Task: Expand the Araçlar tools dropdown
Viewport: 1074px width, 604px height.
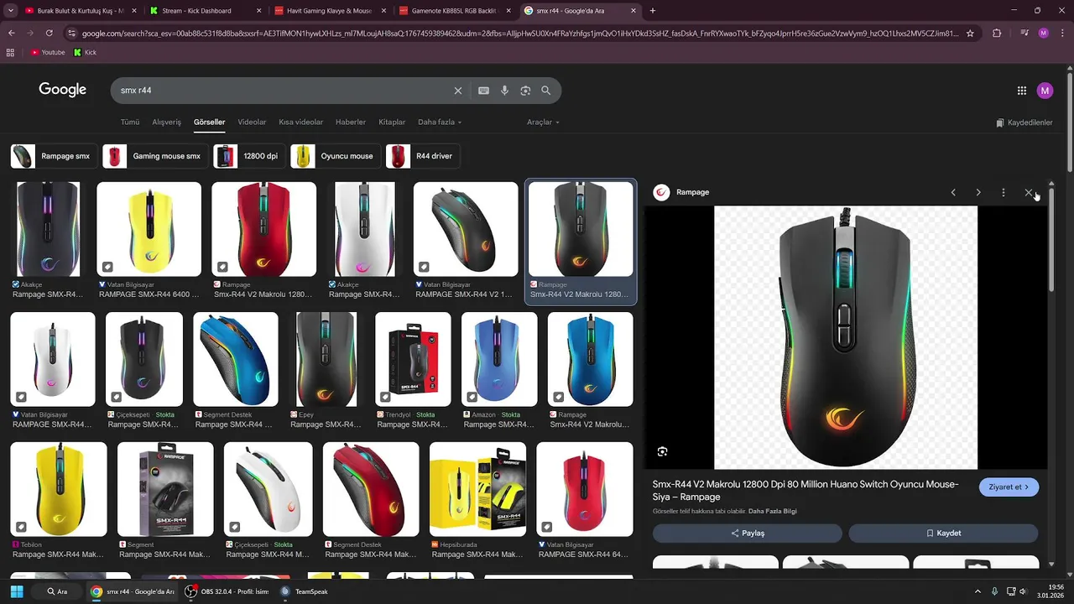Action: pyautogui.click(x=543, y=122)
